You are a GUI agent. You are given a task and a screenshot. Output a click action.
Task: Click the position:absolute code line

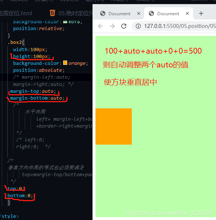(39, 70)
